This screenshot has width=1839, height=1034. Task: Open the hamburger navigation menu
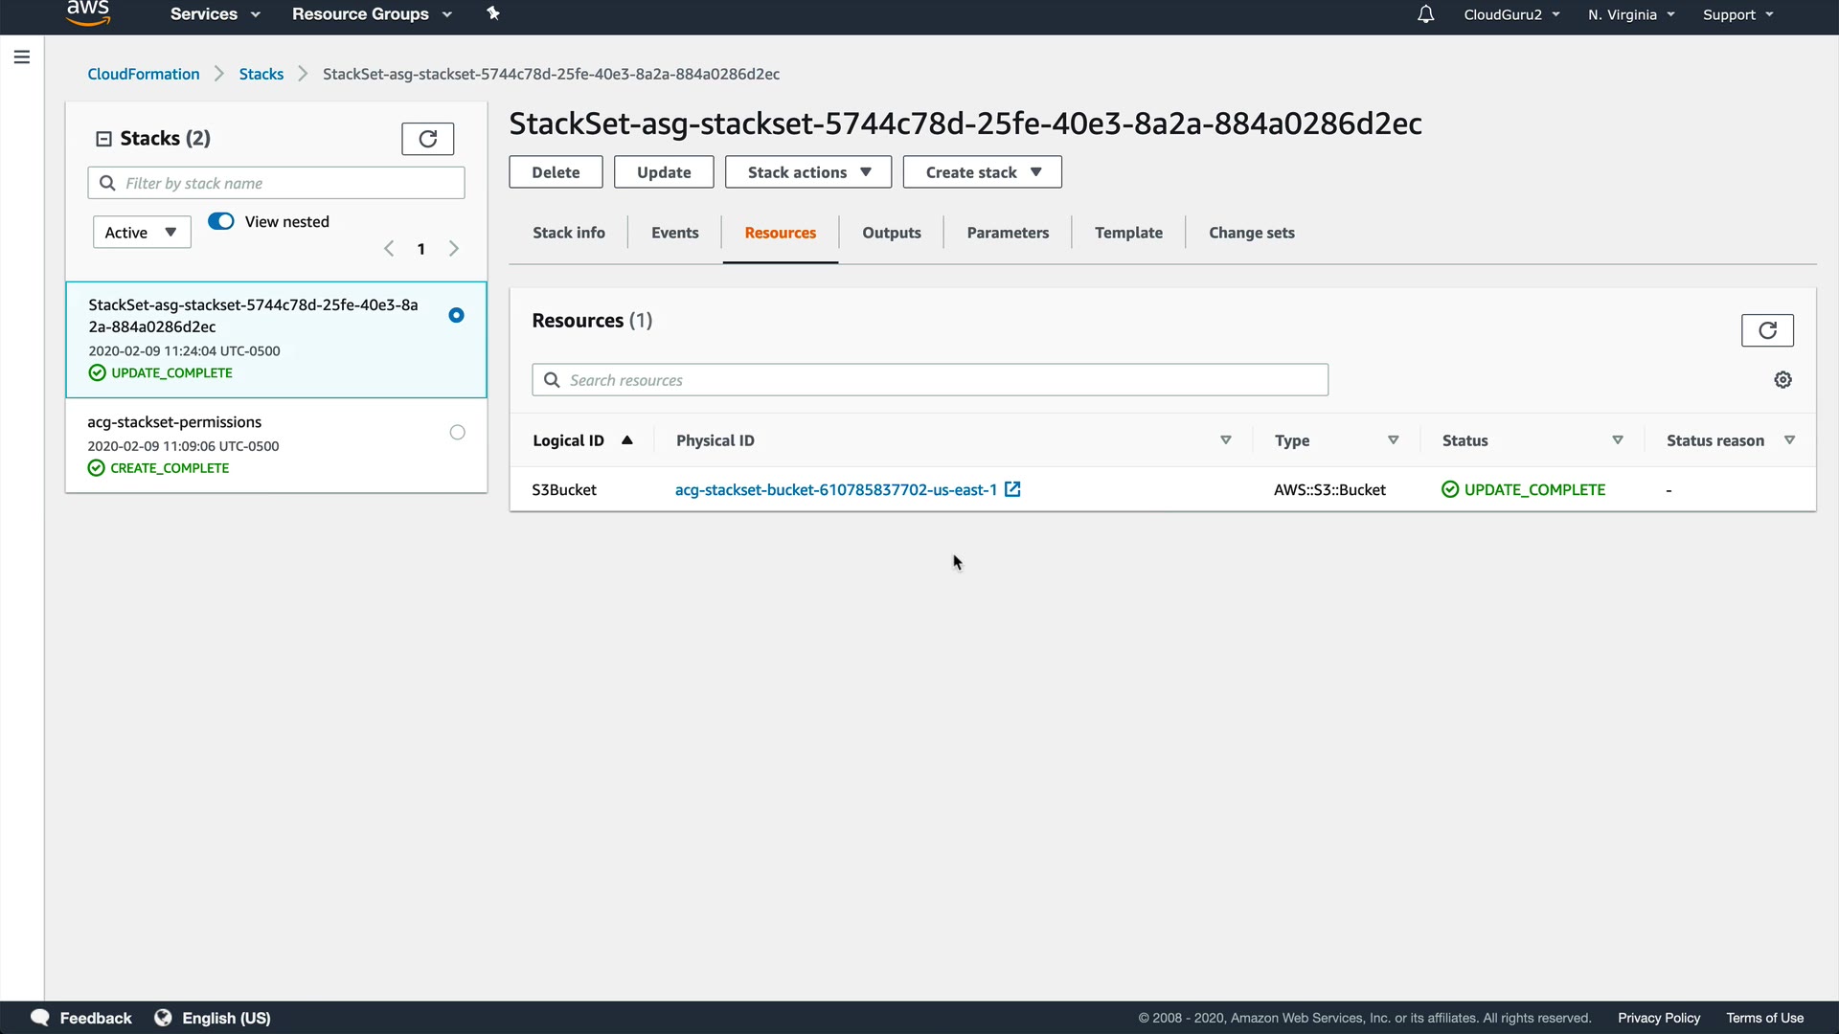point(22,57)
